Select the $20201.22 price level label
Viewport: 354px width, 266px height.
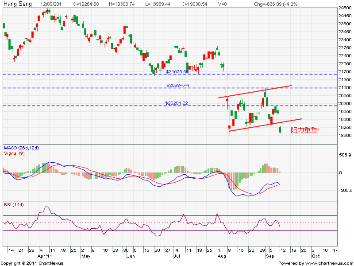[177, 103]
